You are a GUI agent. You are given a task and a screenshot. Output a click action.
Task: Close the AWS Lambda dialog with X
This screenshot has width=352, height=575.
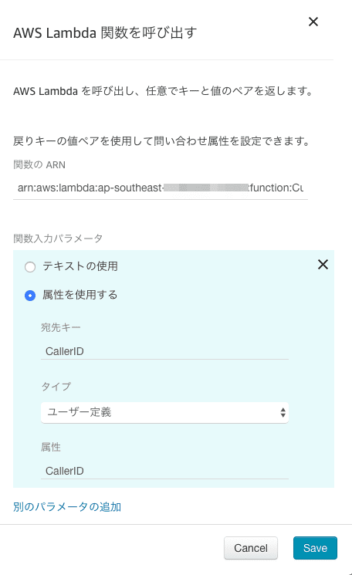(x=313, y=22)
